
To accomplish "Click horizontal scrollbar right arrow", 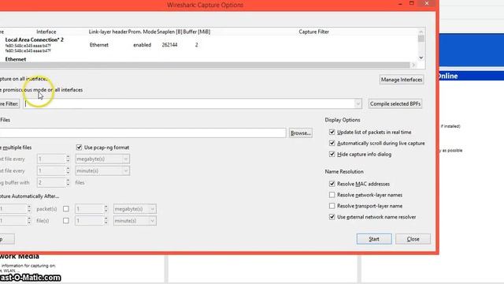I will pos(413,65).
